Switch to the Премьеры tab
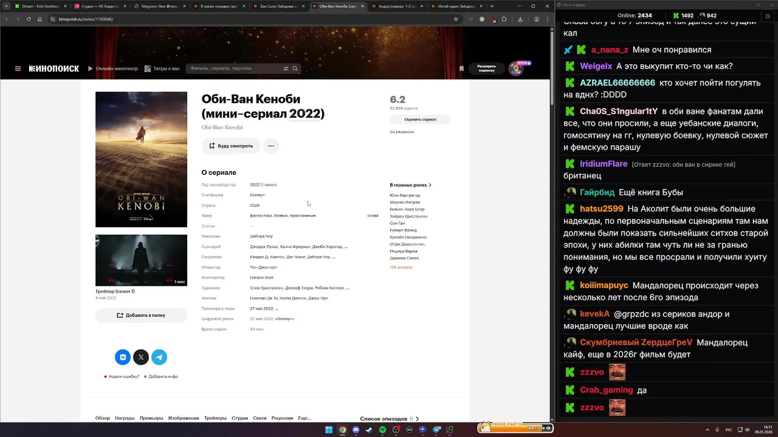This screenshot has width=778, height=437. [x=151, y=418]
